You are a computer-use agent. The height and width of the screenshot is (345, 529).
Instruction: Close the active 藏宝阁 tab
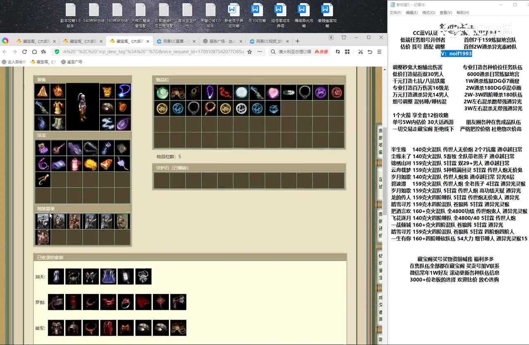click(x=148, y=41)
